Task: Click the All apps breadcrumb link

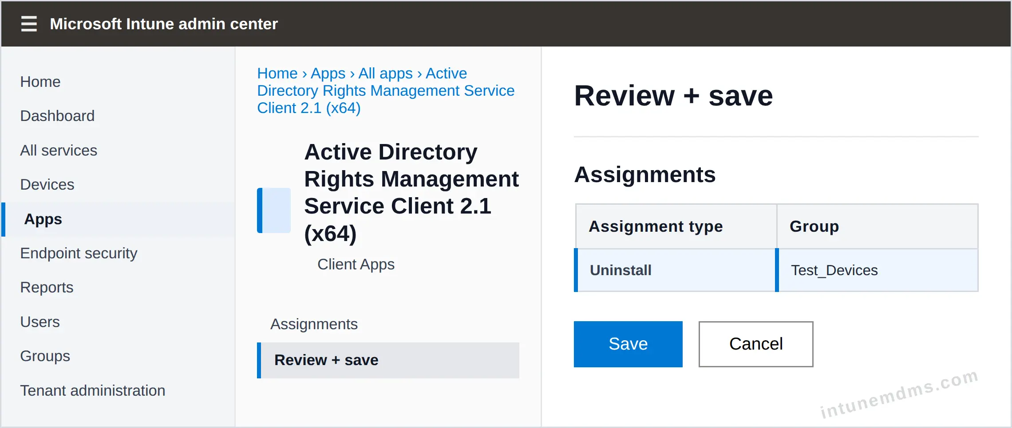Action: [386, 74]
